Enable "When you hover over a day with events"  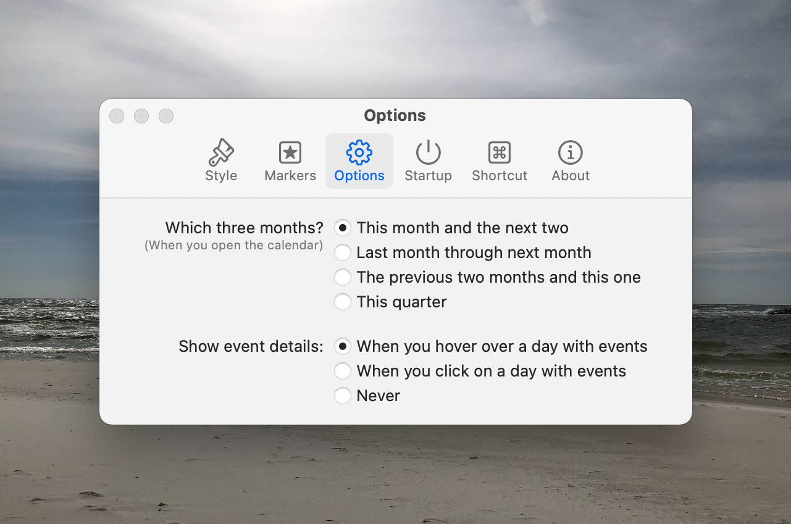click(491, 346)
